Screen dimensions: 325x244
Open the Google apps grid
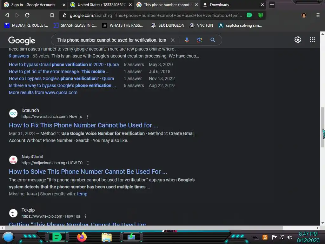tap(312, 40)
